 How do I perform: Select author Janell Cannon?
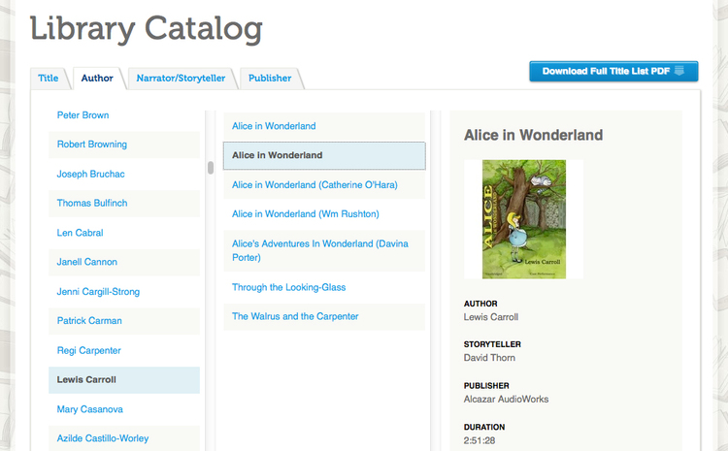click(x=87, y=262)
